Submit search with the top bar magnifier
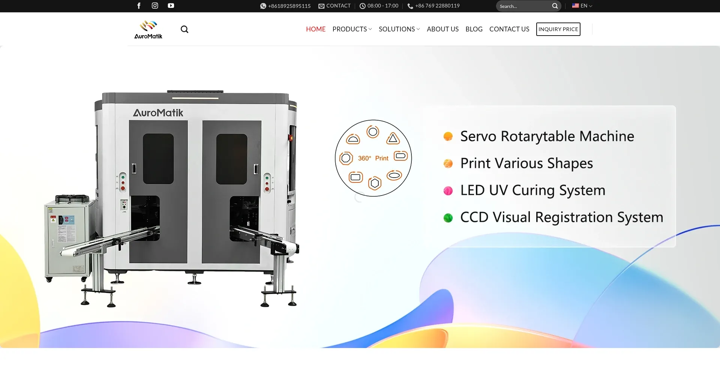This screenshot has height=372, width=720. point(555,6)
